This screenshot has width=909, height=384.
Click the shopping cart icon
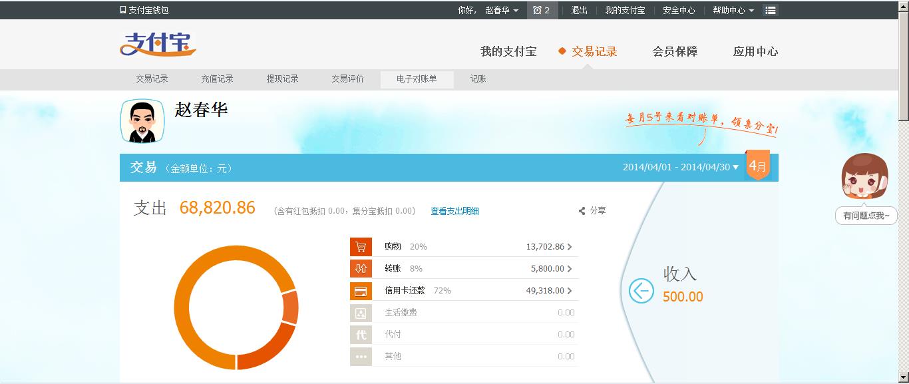point(361,247)
